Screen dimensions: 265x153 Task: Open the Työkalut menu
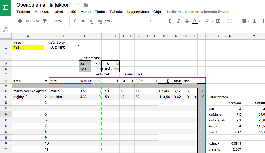click(116, 12)
